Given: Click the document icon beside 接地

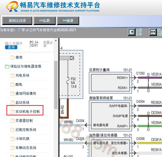Looking at the screenshot, I should (13, 57).
